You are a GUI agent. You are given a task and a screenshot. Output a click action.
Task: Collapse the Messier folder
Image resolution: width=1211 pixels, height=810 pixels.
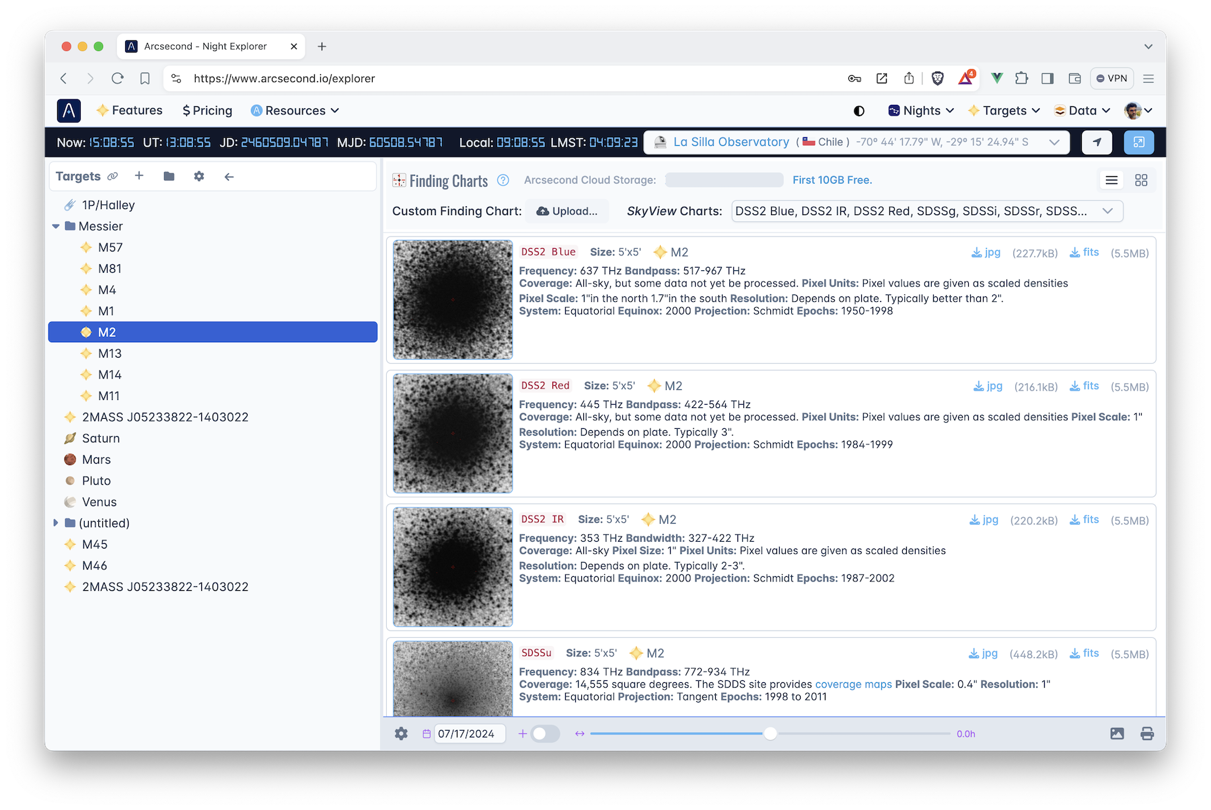pos(56,227)
